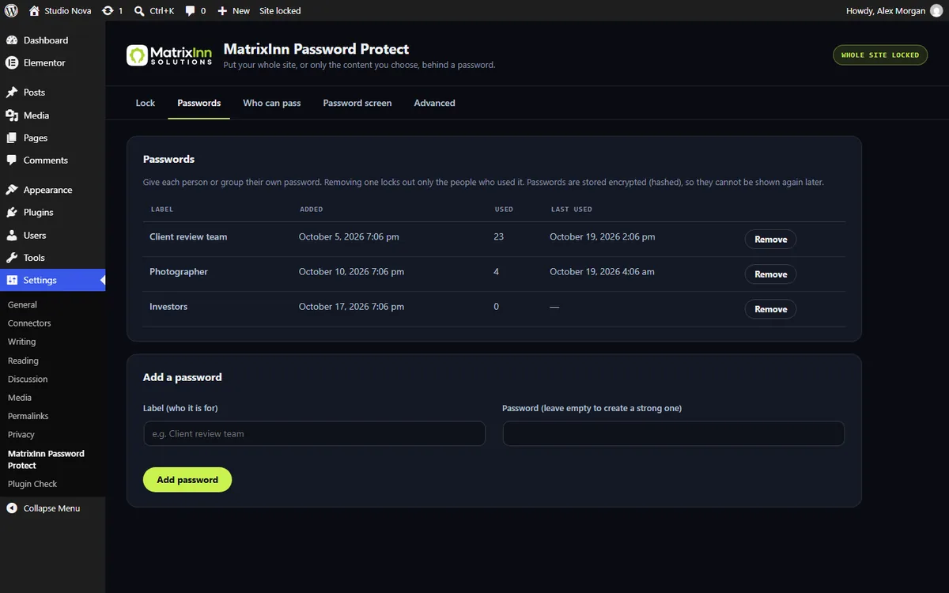Open the Who can pass tab
Viewport: 949px width, 593px height.
tap(272, 103)
